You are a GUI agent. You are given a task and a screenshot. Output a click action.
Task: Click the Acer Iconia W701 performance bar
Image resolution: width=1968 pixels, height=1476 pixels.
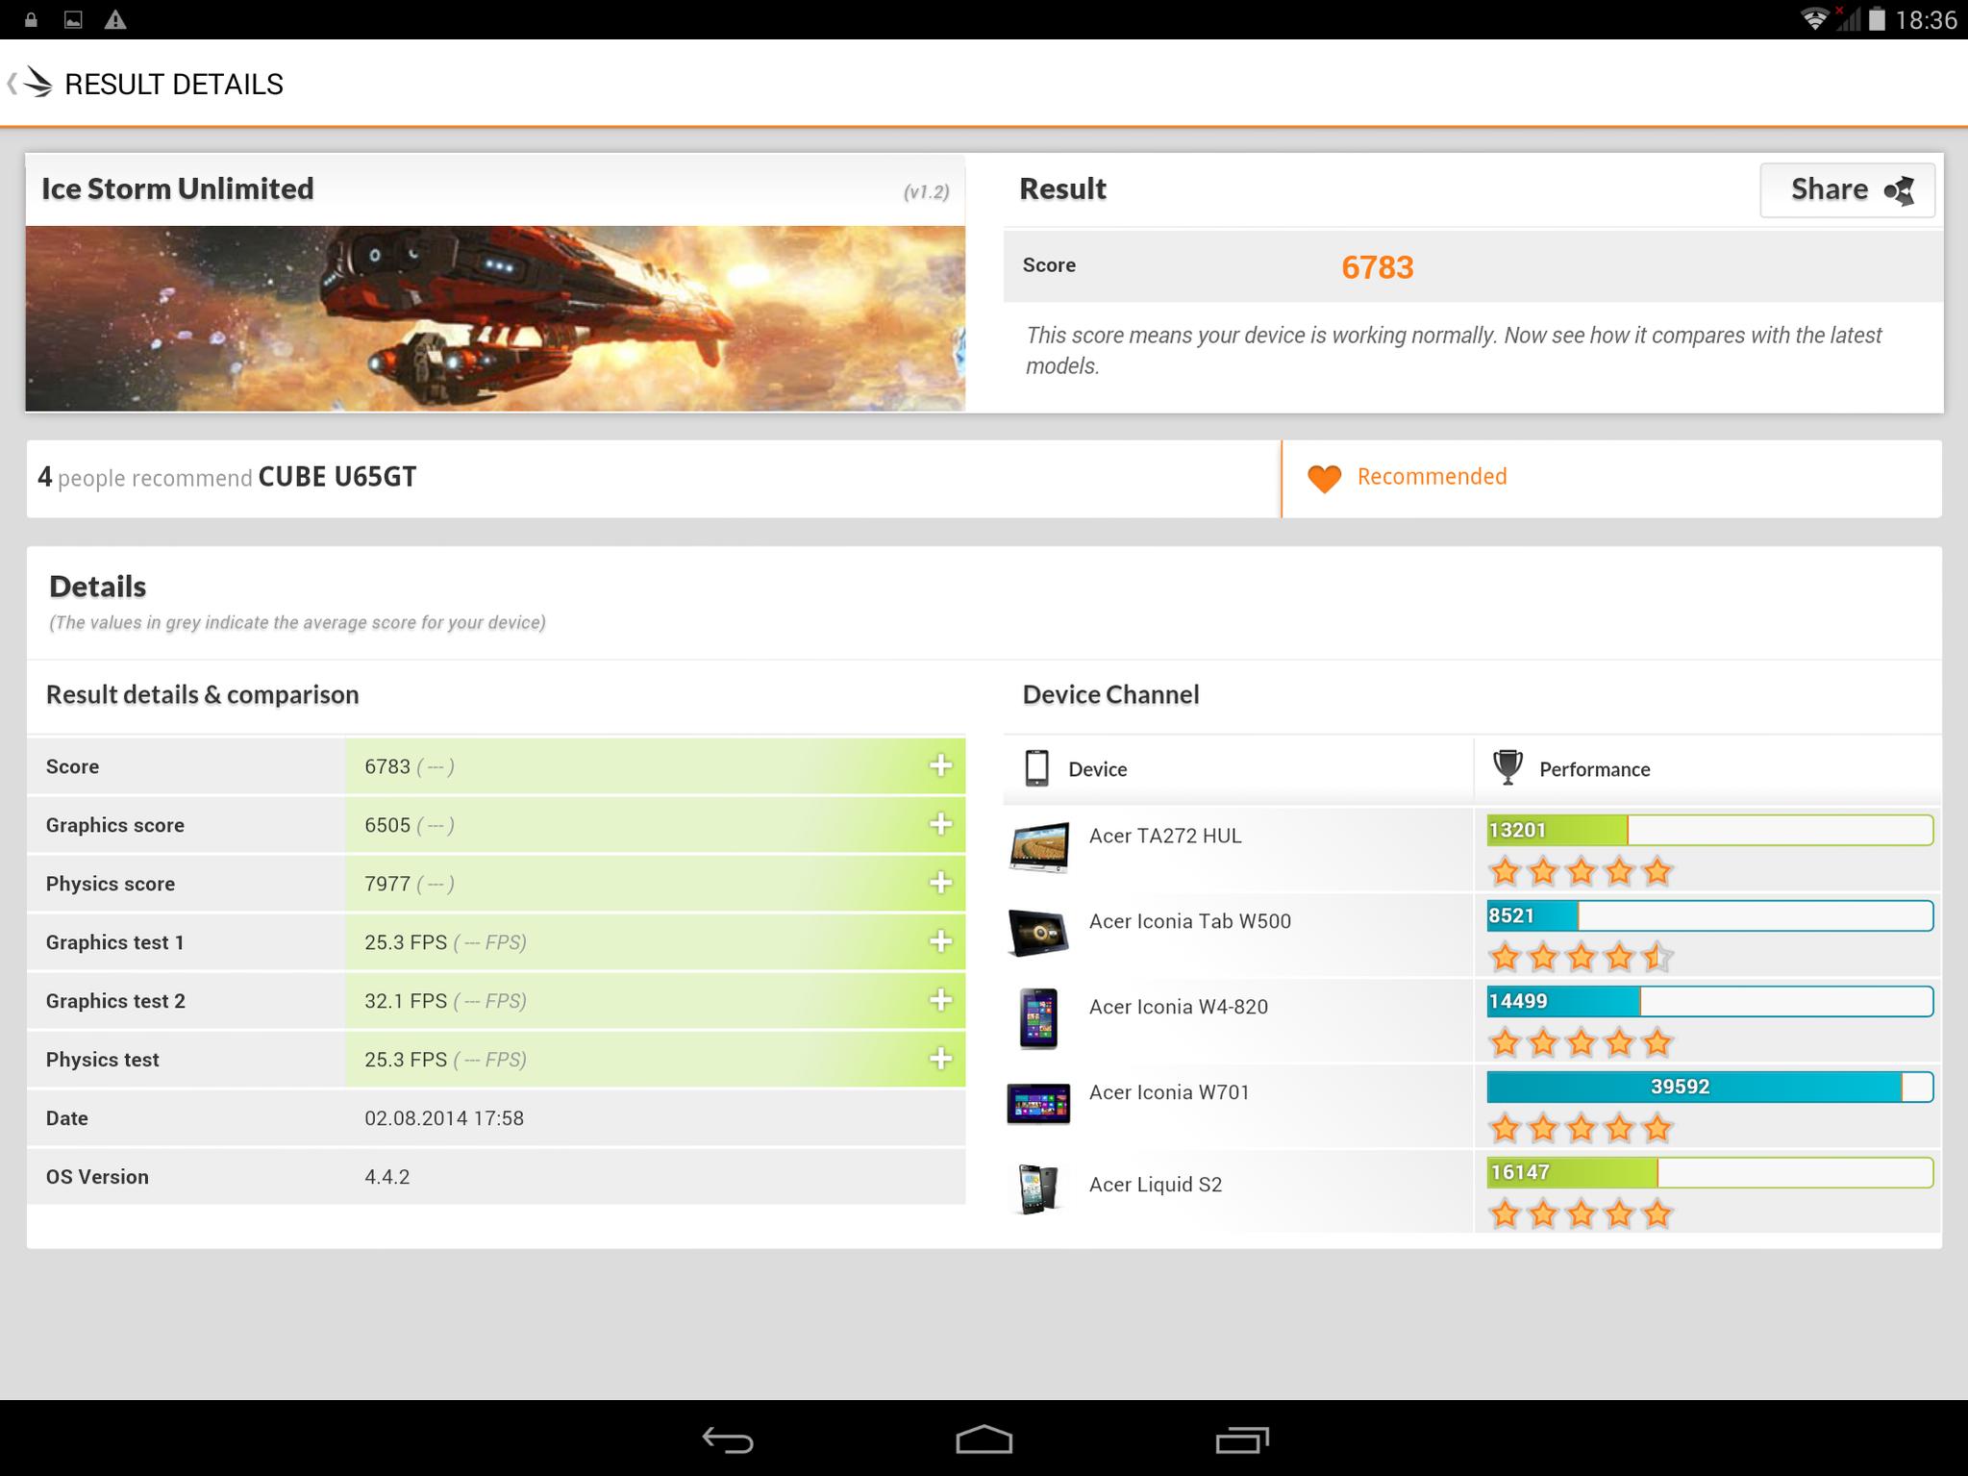click(1708, 1087)
